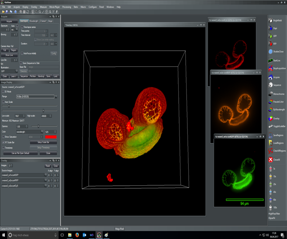Click the PseudoColor icon

tap(270, 102)
